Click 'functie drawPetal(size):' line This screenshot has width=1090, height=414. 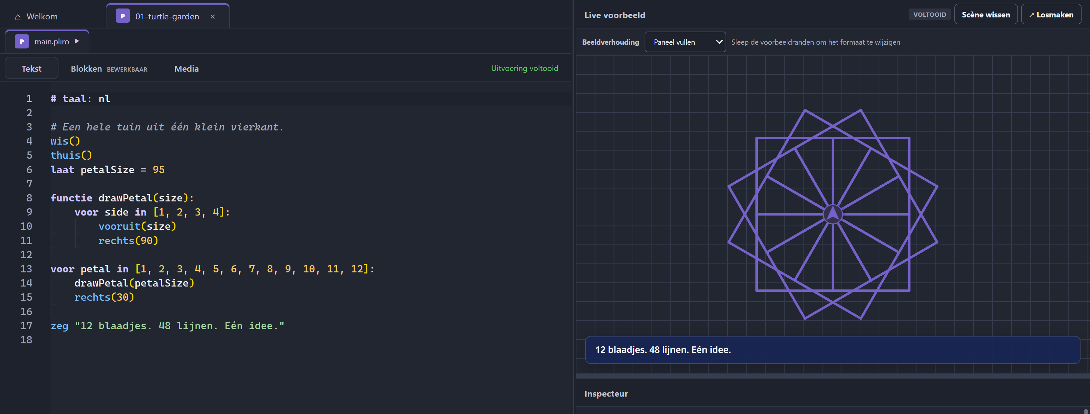[x=122, y=198]
